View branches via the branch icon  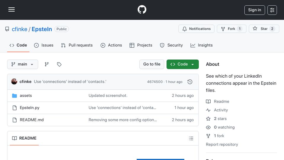pyautogui.click(x=47, y=64)
